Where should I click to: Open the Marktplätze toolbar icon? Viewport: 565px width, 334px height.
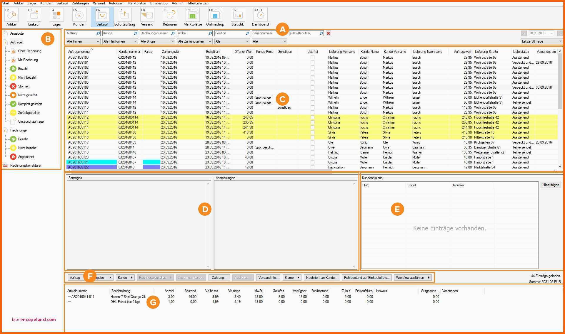tap(192, 17)
